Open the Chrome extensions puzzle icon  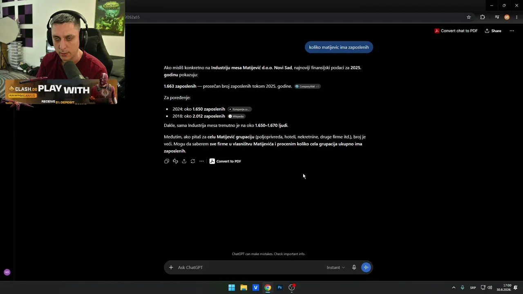(483, 17)
